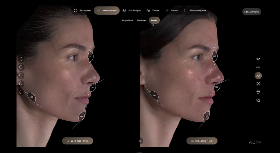Viewport: 280px width, 153px height.
Task: Select the Measurements tab
Action: point(107,11)
